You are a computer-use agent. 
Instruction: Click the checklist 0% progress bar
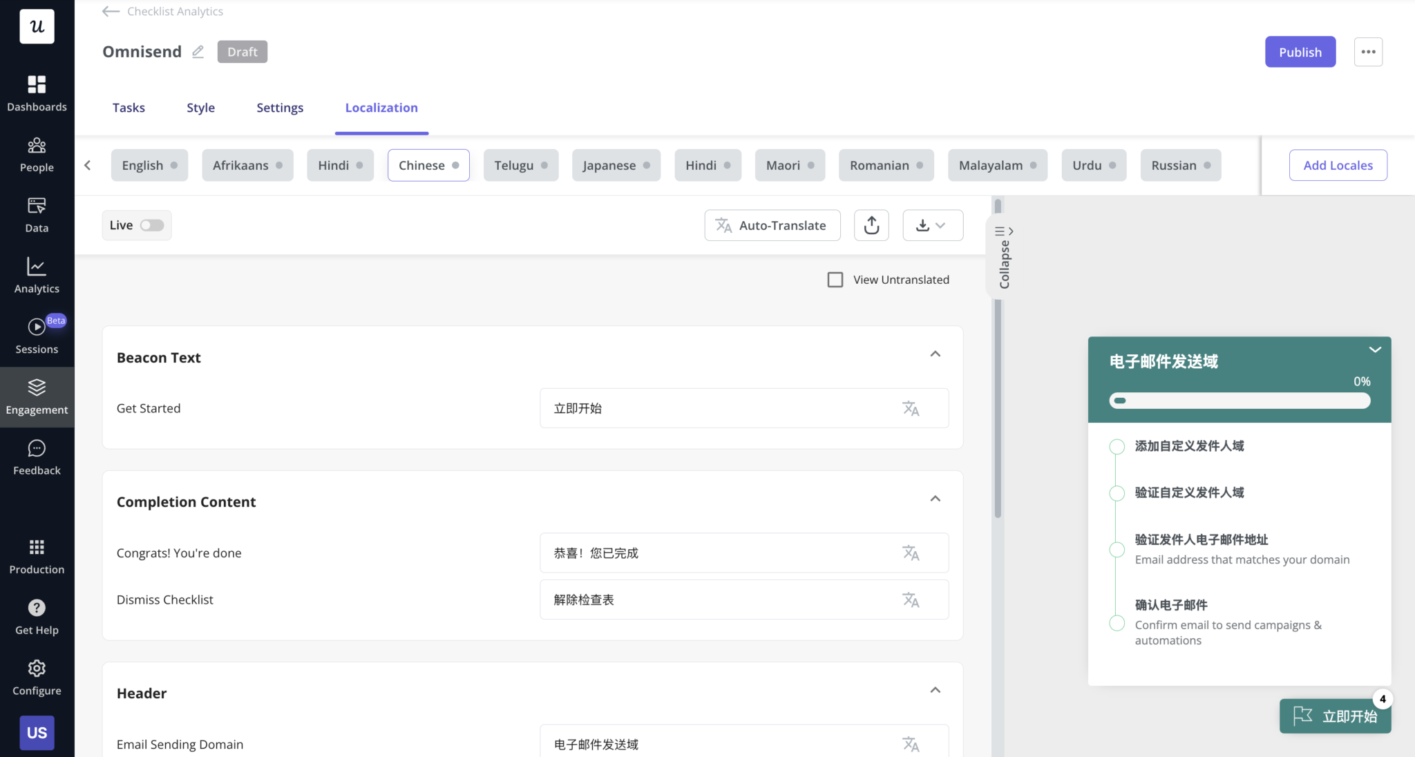[x=1240, y=401]
